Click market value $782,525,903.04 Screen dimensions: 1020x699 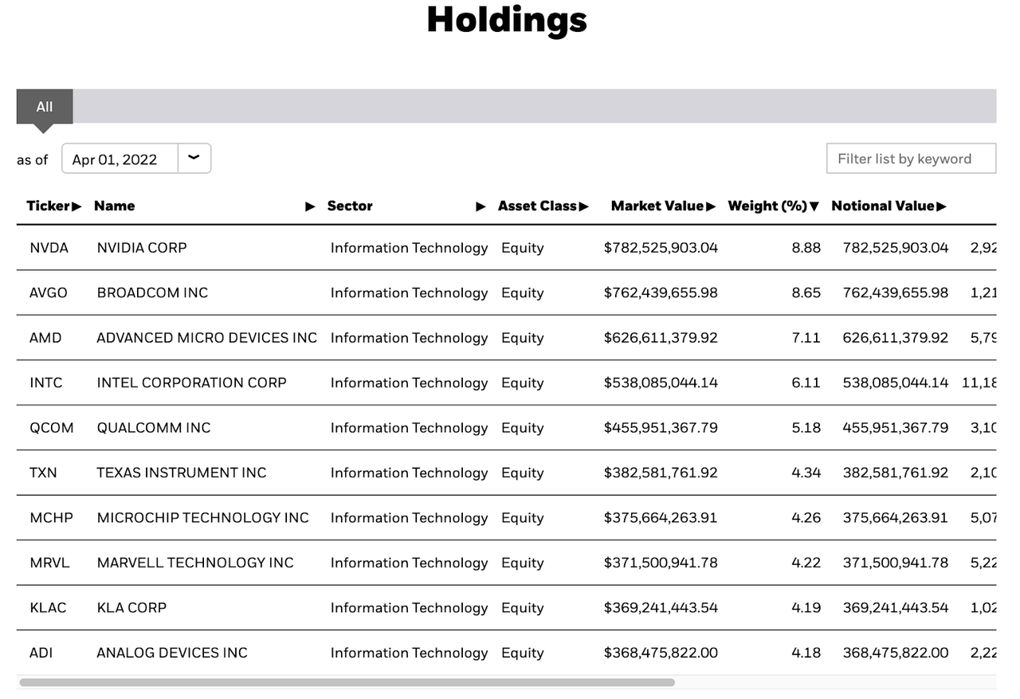click(x=661, y=248)
